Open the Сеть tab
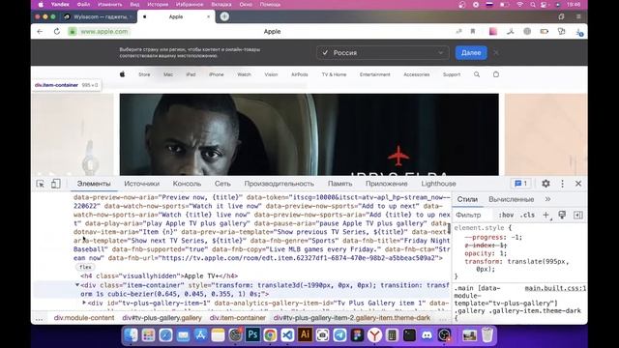 click(x=222, y=184)
